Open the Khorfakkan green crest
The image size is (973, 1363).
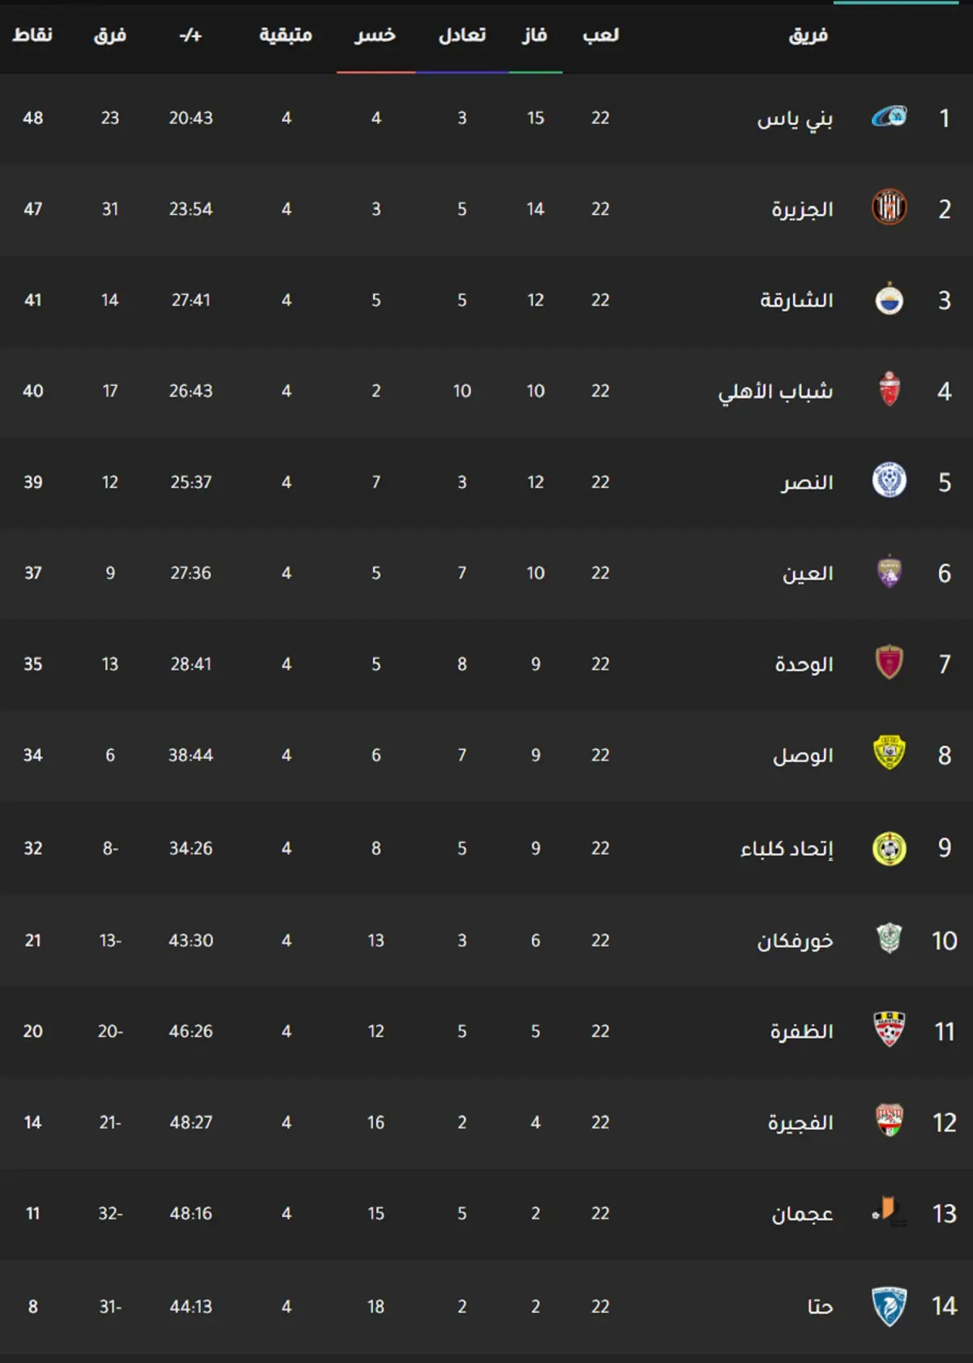pyautogui.click(x=889, y=939)
